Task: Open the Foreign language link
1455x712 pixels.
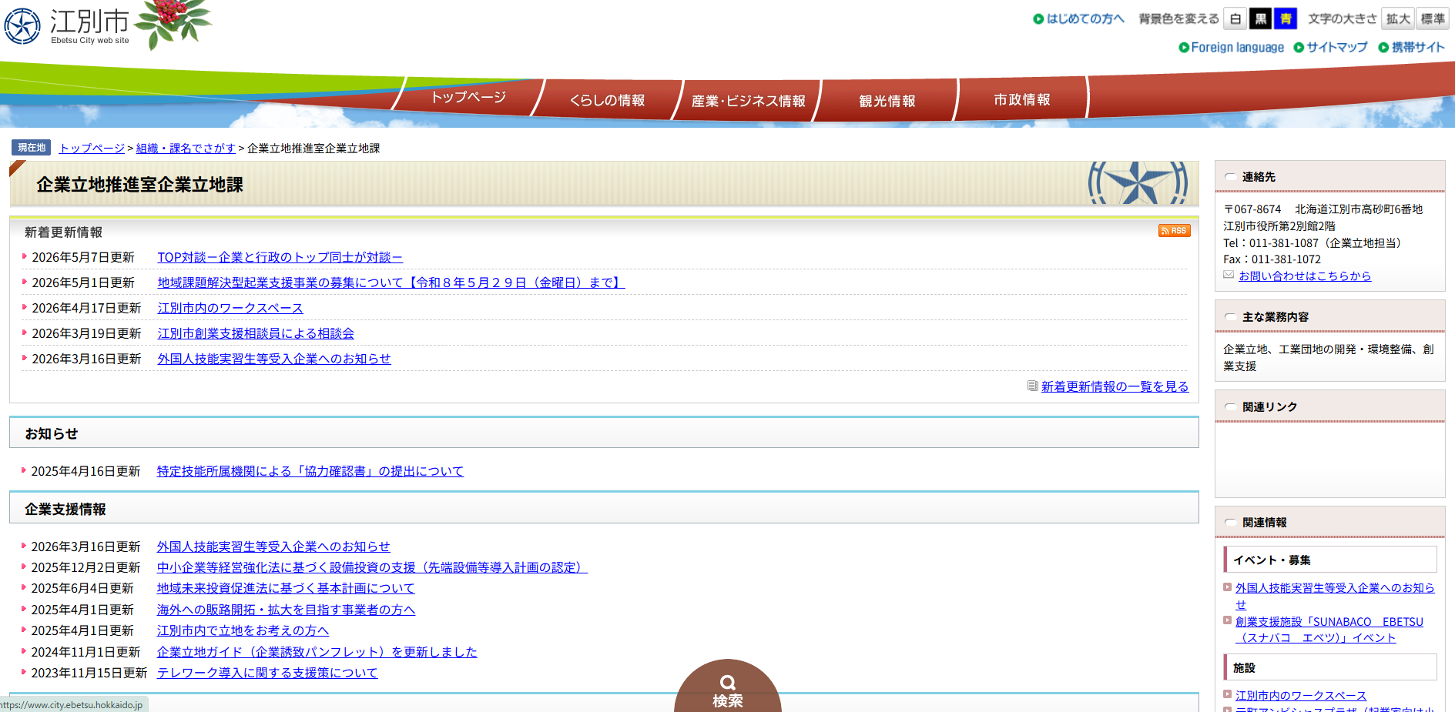Action: [1232, 47]
